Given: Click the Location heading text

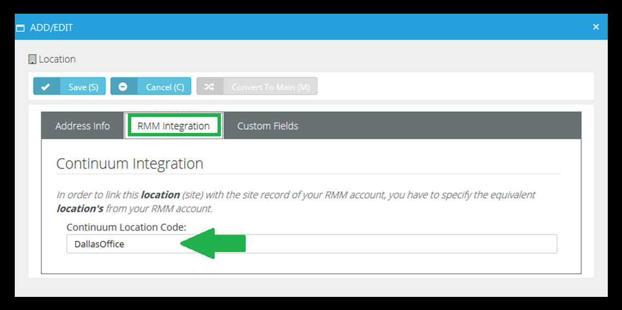Looking at the screenshot, I should click(57, 60).
